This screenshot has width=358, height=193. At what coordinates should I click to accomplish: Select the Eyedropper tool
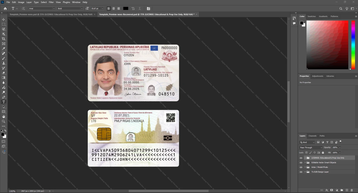tap(4, 49)
